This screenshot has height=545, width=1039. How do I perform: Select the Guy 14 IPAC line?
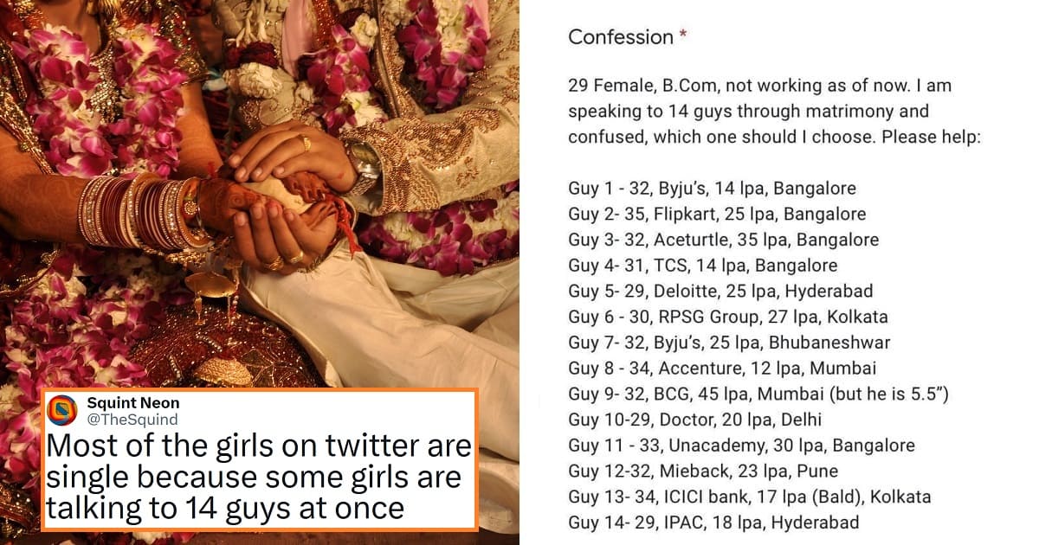tap(713, 523)
